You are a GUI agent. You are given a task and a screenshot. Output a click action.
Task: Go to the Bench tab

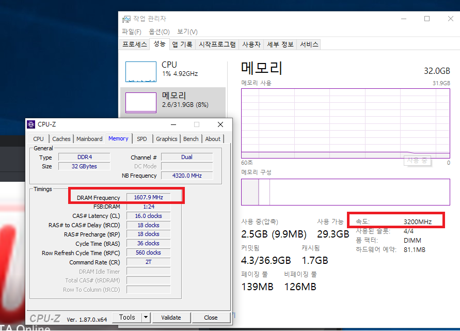coord(191,139)
